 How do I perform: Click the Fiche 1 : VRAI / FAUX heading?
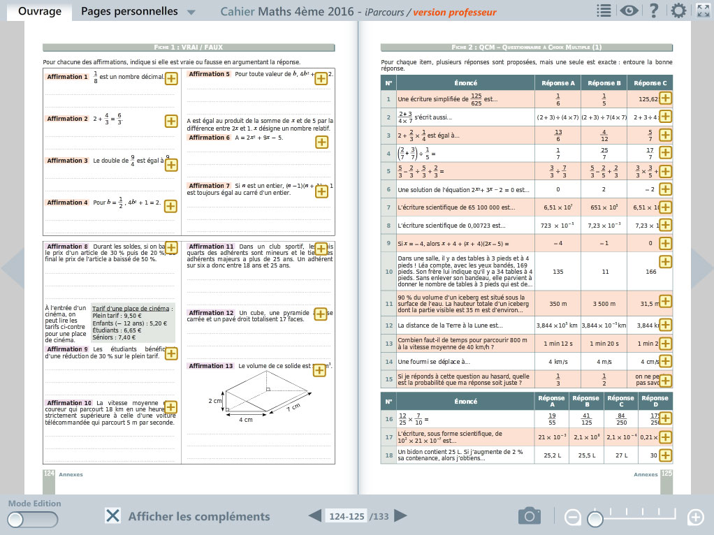pos(189,47)
